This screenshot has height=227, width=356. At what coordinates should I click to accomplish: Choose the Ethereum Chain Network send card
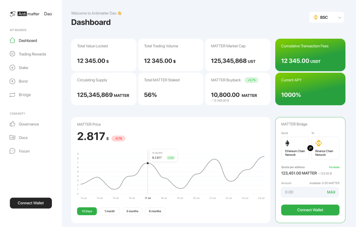[x=295, y=148]
